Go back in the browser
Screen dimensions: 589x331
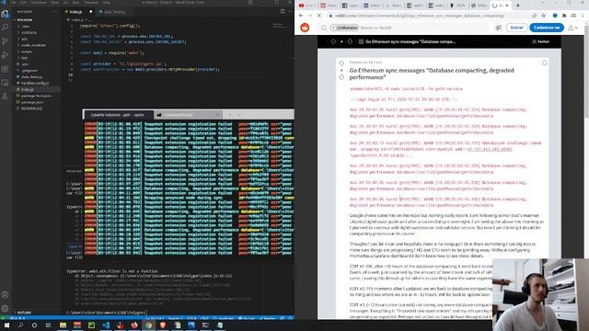[x=301, y=16]
